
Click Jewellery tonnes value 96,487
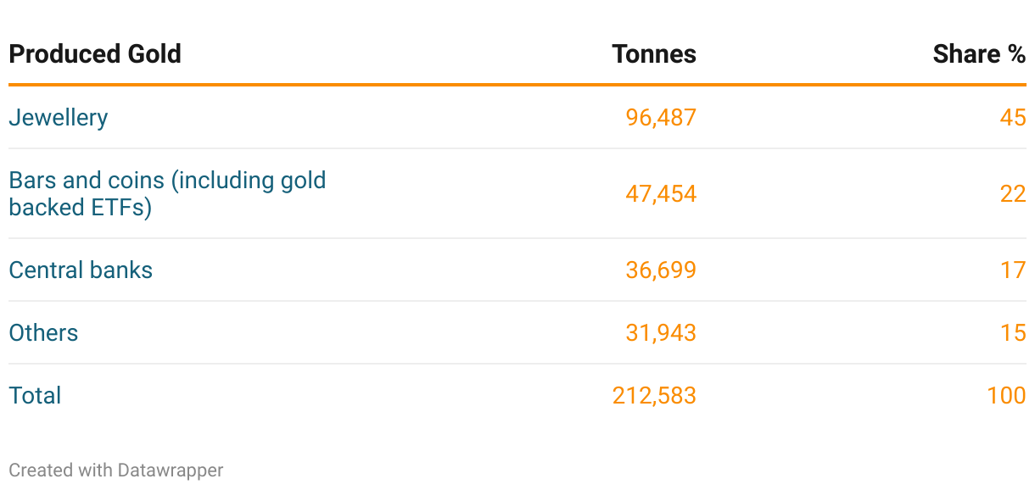pyautogui.click(x=661, y=117)
